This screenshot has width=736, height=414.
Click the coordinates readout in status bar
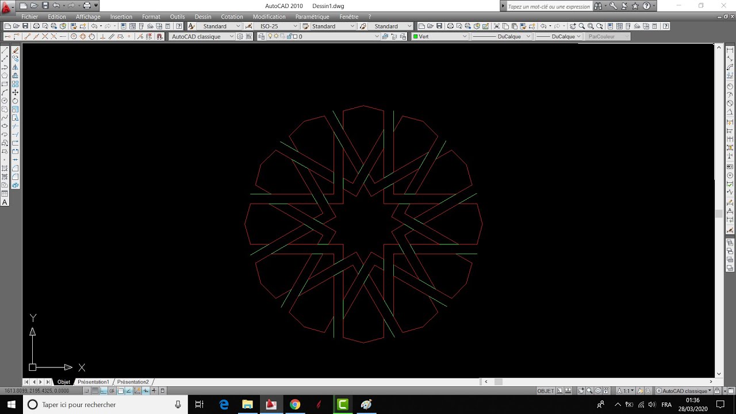[37, 390]
